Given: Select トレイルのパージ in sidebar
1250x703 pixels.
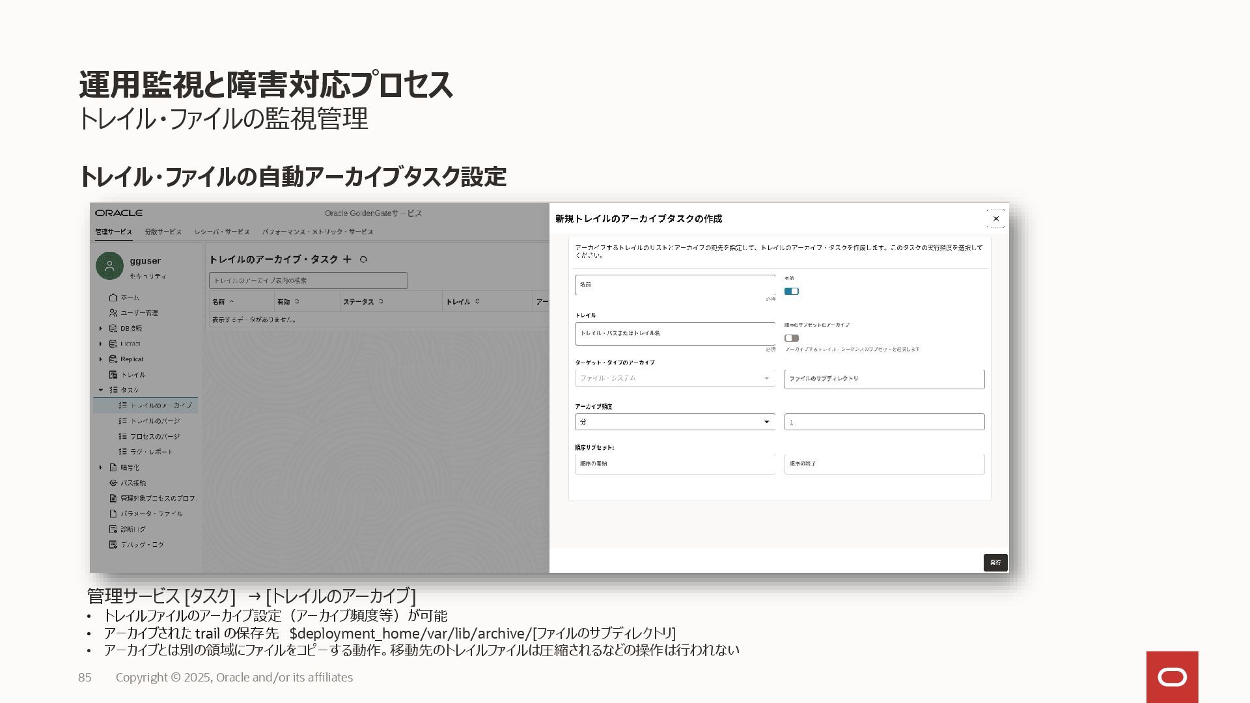Looking at the screenshot, I should [x=154, y=421].
